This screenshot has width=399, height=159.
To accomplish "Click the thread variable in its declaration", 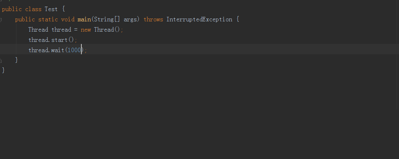I will [61, 30].
